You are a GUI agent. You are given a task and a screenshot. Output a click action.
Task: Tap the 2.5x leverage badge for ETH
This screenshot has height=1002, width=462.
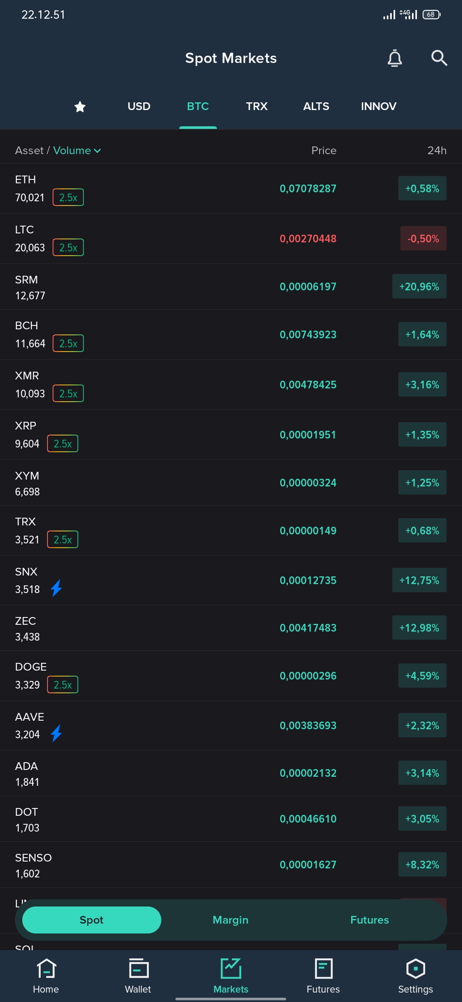[68, 197]
